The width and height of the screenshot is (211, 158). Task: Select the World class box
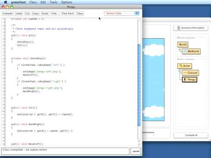pos(182,44)
